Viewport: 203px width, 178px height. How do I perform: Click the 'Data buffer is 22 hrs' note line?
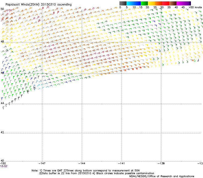[97, 173]
